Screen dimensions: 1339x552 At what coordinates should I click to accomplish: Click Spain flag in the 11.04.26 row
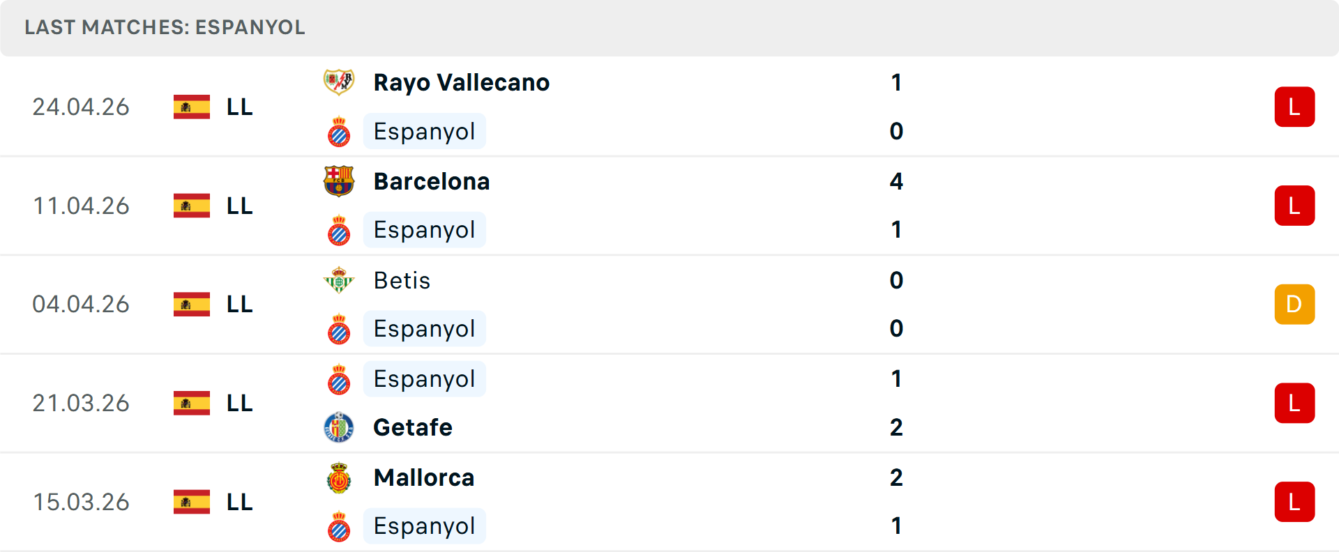pyautogui.click(x=192, y=206)
